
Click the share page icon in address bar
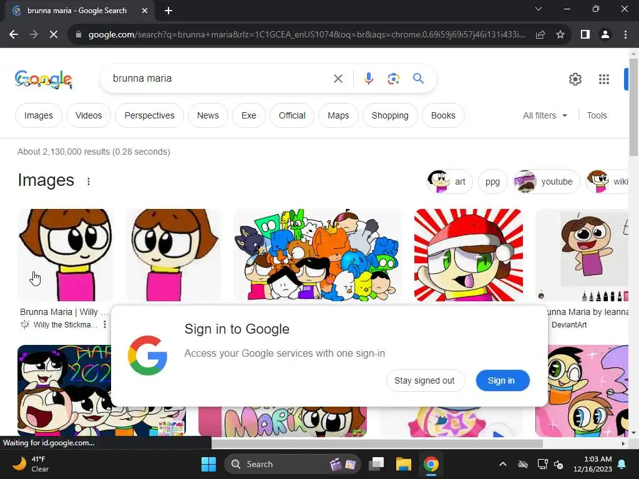click(x=540, y=35)
